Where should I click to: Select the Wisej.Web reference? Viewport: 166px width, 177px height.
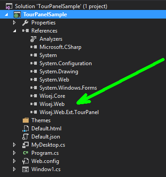pyautogui.click(x=52, y=104)
